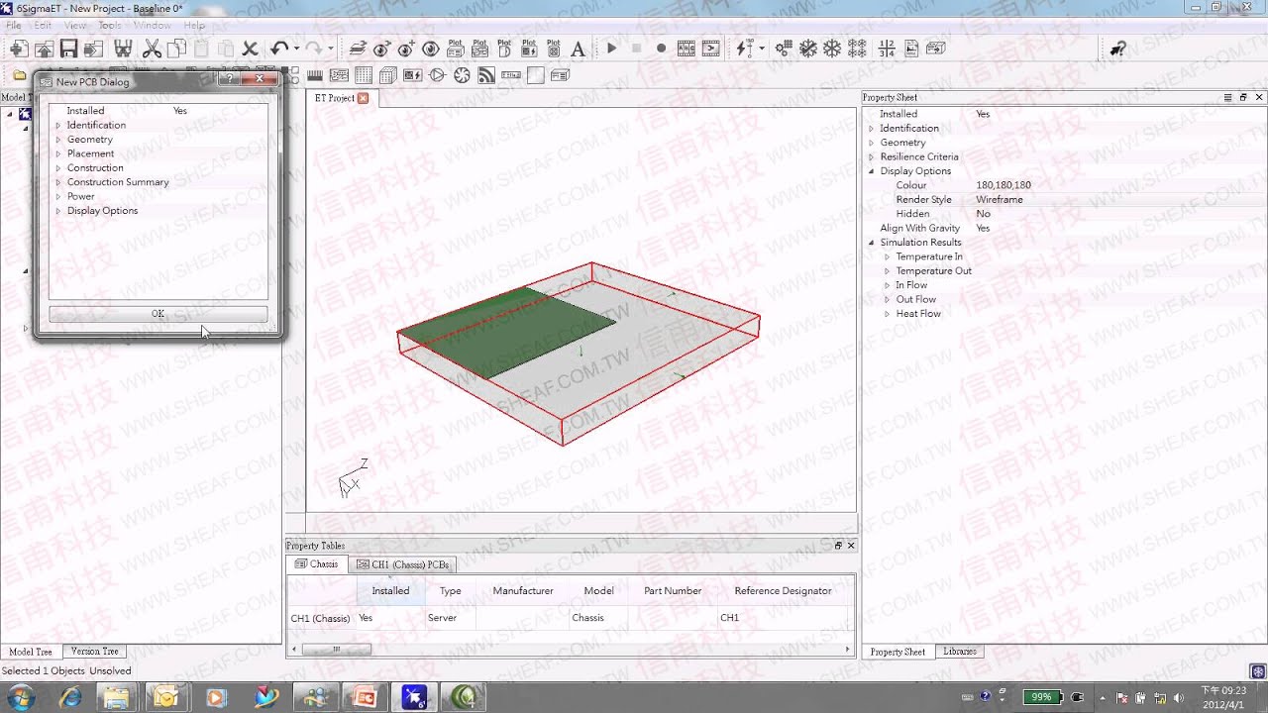Click the Open project toolbar icon
1268x713 pixels.
coord(44,49)
